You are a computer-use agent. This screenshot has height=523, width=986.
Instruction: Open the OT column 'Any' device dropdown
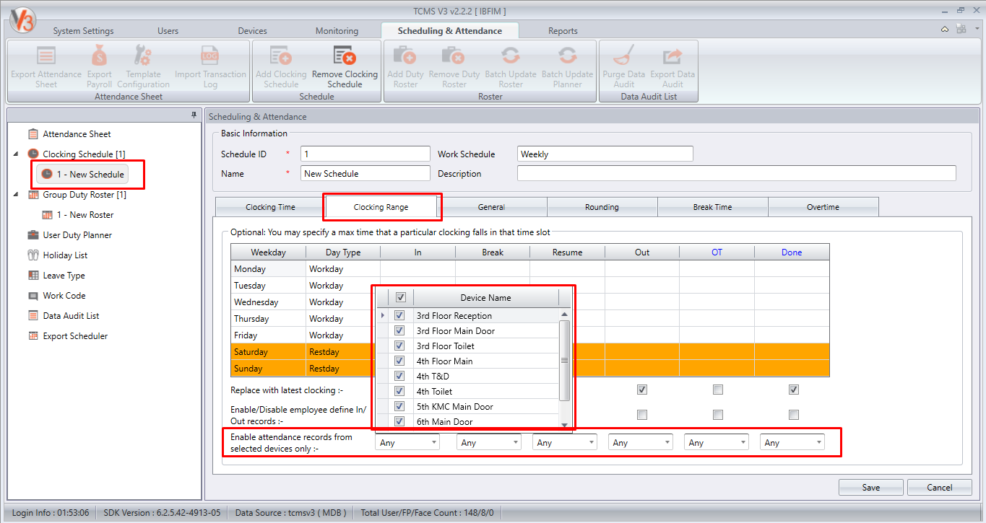click(x=717, y=442)
